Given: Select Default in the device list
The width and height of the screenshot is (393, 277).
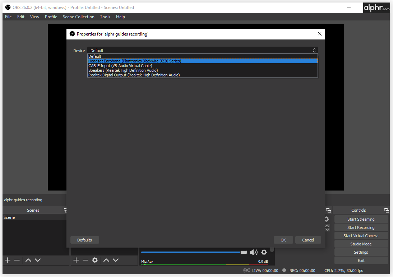Looking at the screenshot, I should tap(203, 56).
